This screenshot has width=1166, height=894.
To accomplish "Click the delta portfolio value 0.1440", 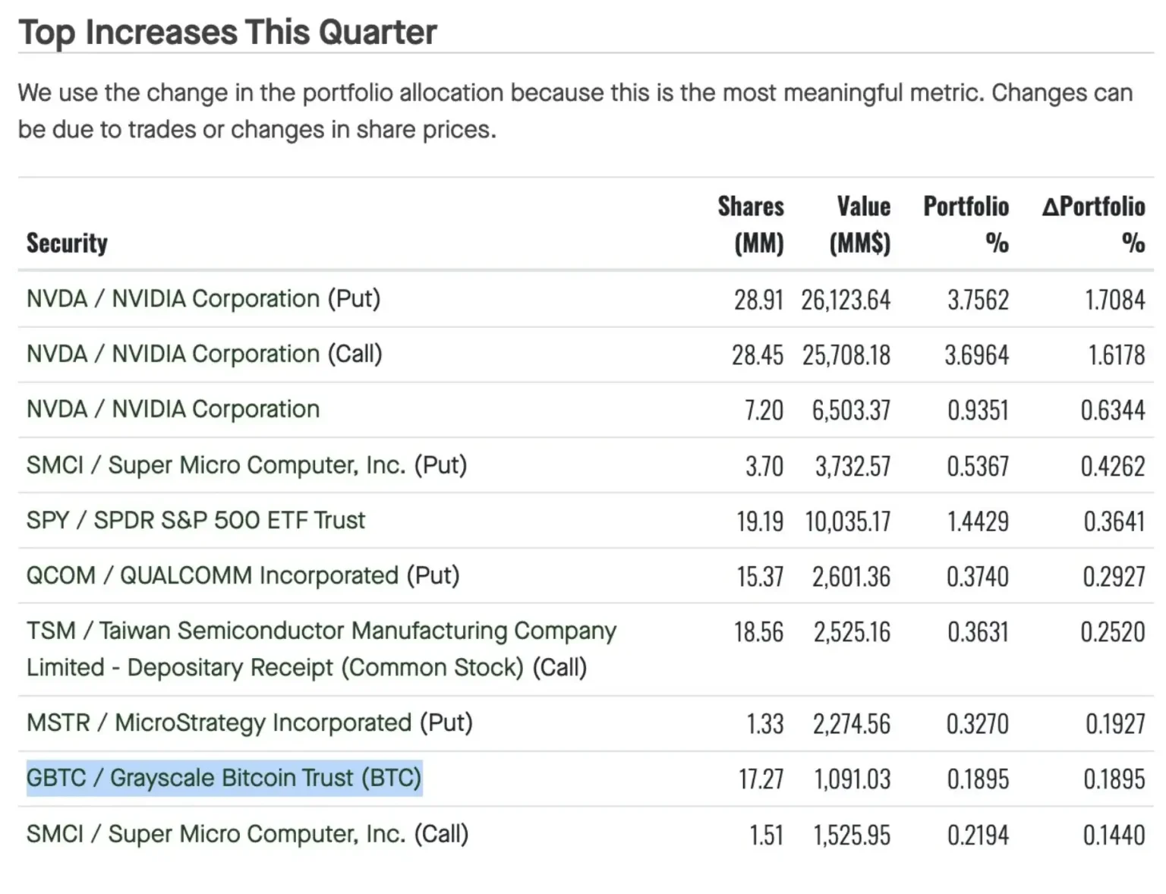I will 1114,835.
